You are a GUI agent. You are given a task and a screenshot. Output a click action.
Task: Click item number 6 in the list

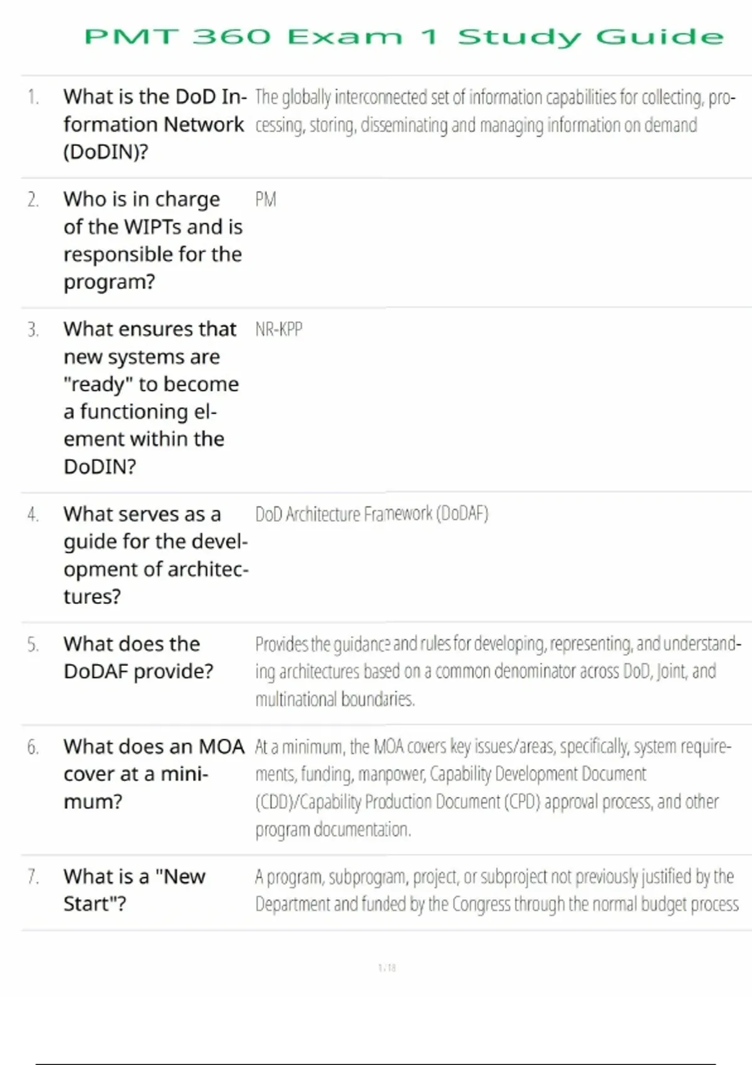[33, 747]
